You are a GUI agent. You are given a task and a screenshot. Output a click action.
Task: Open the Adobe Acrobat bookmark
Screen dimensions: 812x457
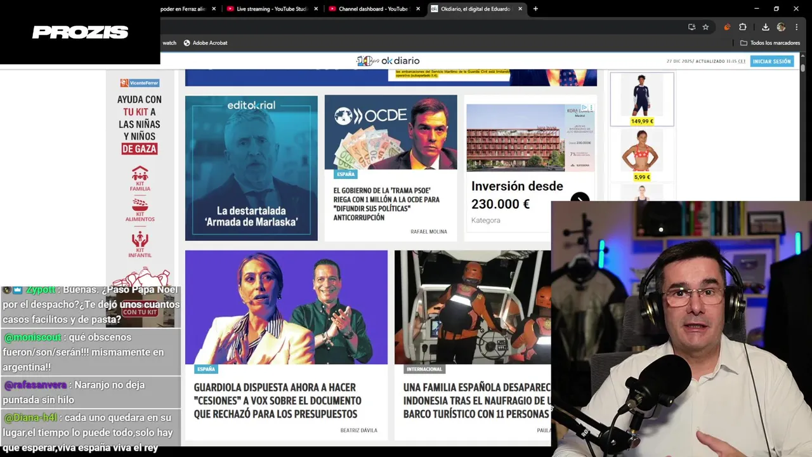pyautogui.click(x=206, y=43)
